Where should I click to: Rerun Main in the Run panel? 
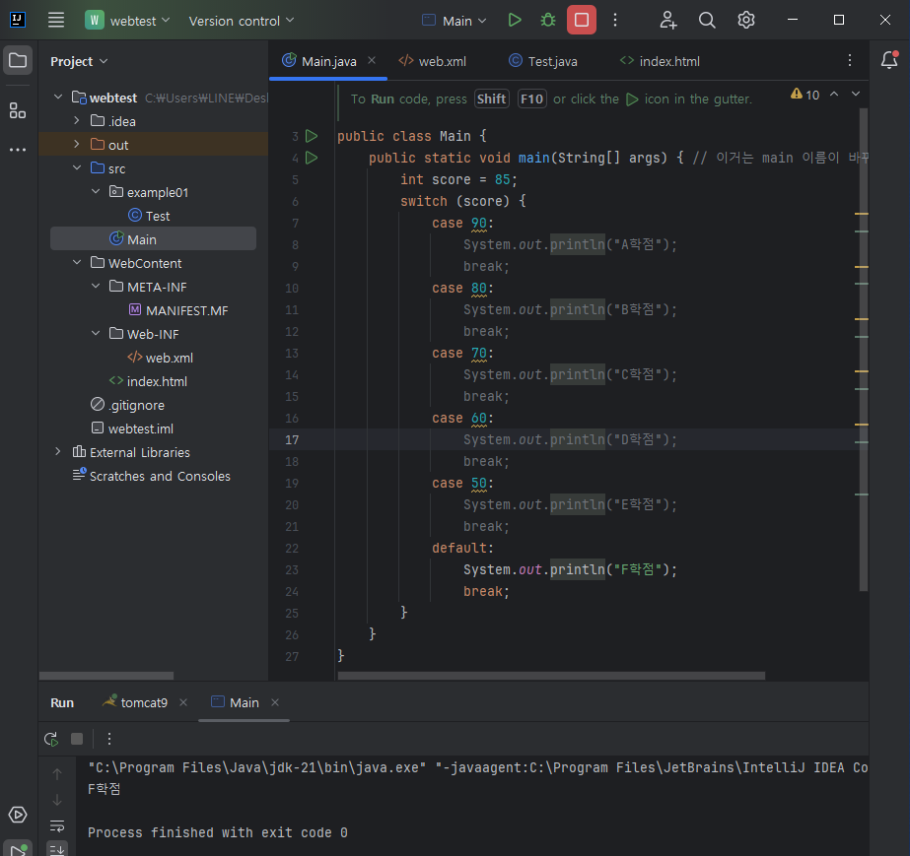[x=51, y=739]
